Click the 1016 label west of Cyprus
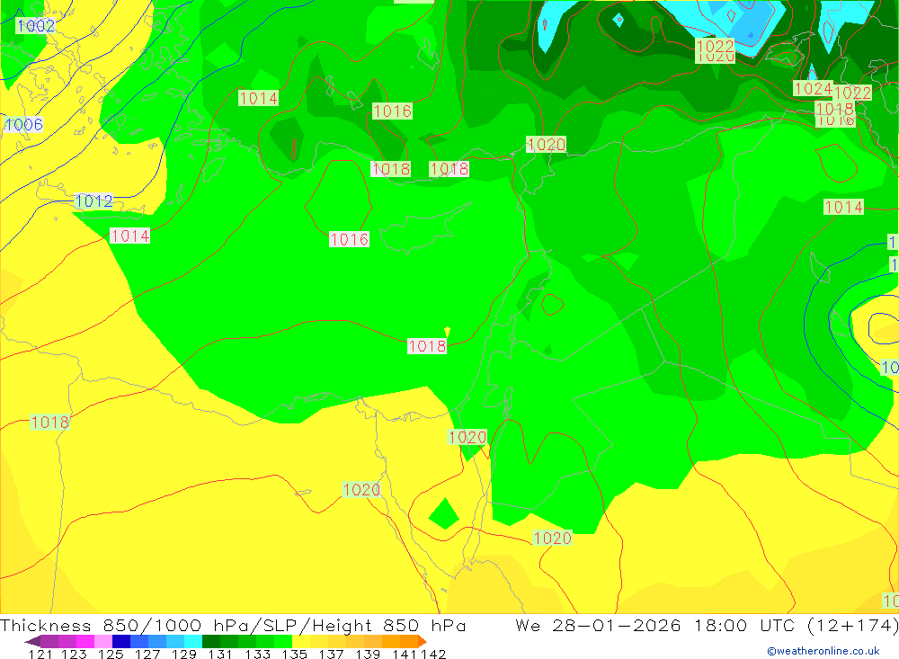This screenshot has width=899, height=659. pyautogui.click(x=349, y=239)
